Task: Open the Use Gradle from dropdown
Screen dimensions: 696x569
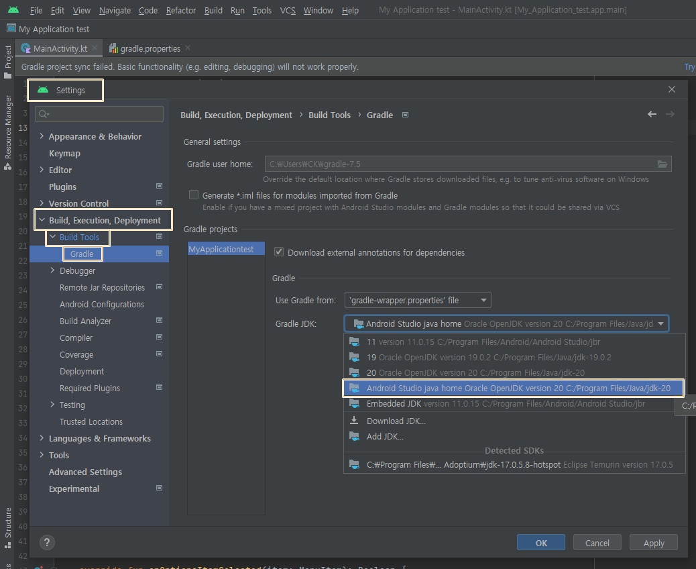Action: click(418, 301)
